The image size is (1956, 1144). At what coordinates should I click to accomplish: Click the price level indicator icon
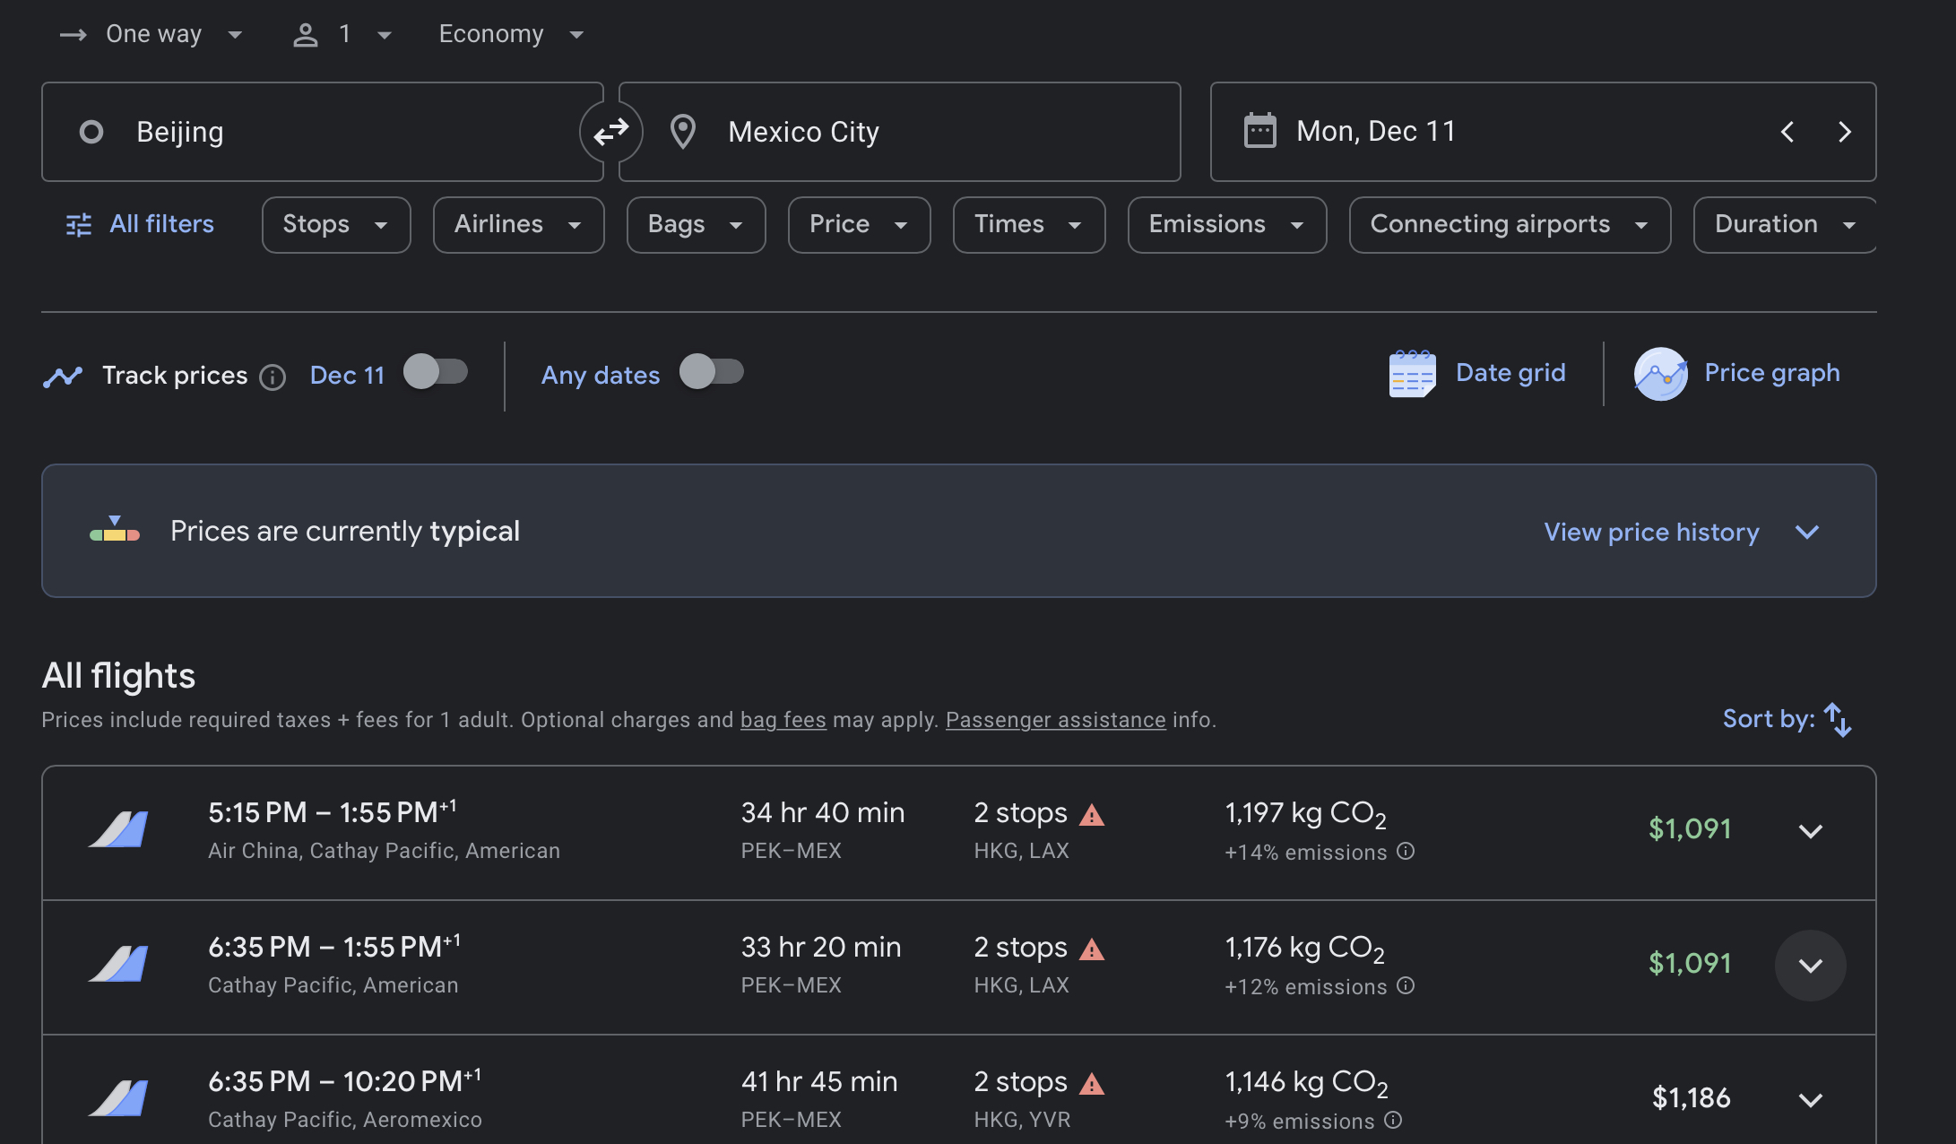pyautogui.click(x=115, y=529)
